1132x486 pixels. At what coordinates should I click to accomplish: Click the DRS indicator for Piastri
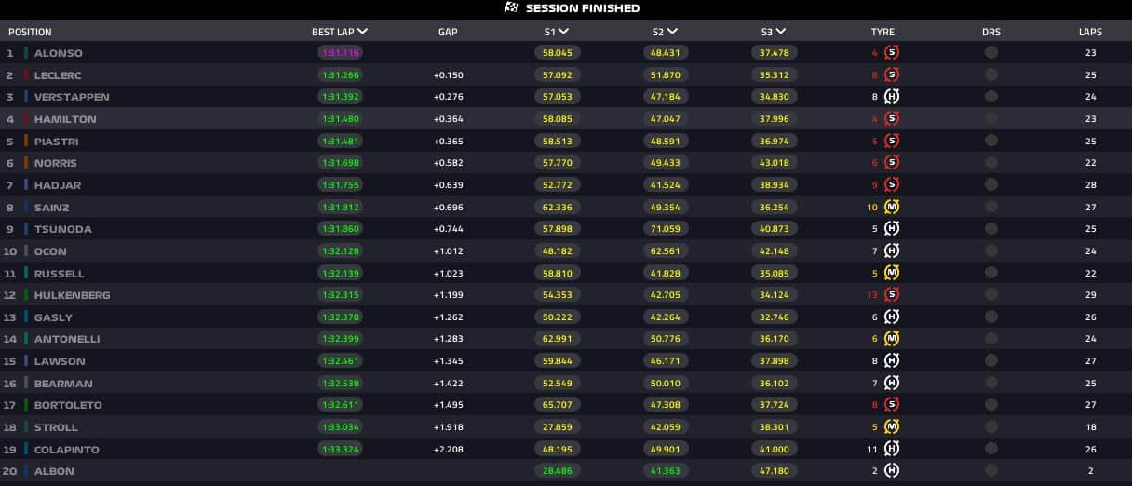pyautogui.click(x=990, y=141)
